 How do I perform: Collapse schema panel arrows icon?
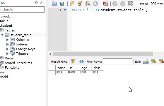click(x=41, y=3)
